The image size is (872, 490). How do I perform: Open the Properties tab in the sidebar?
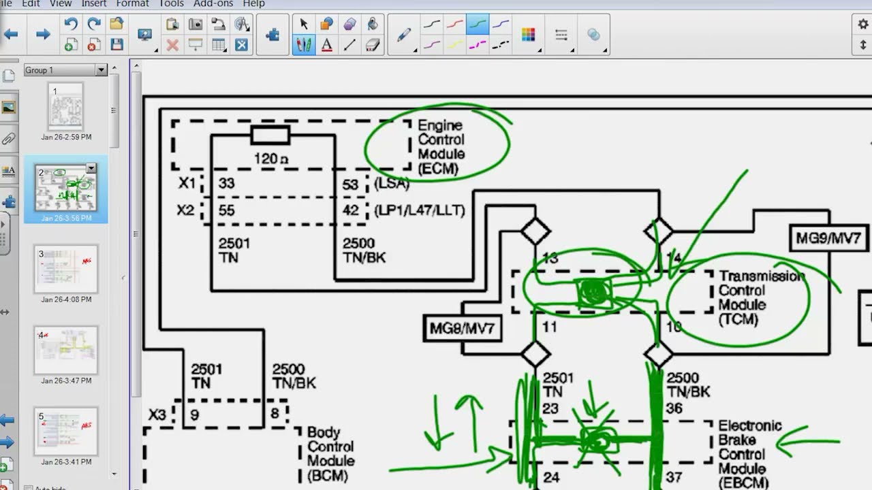point(8,171)
